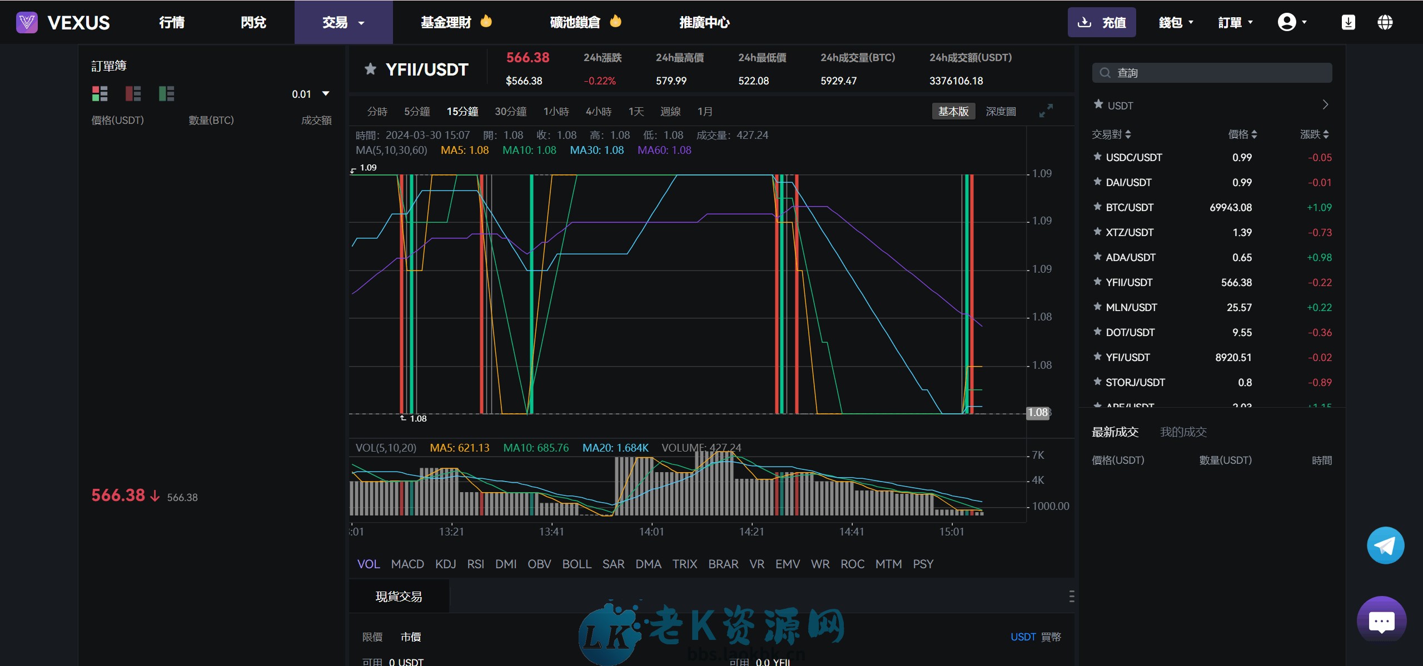Switch chart to 1小時 timeframe
The image size is (1423, 666).
557,111
